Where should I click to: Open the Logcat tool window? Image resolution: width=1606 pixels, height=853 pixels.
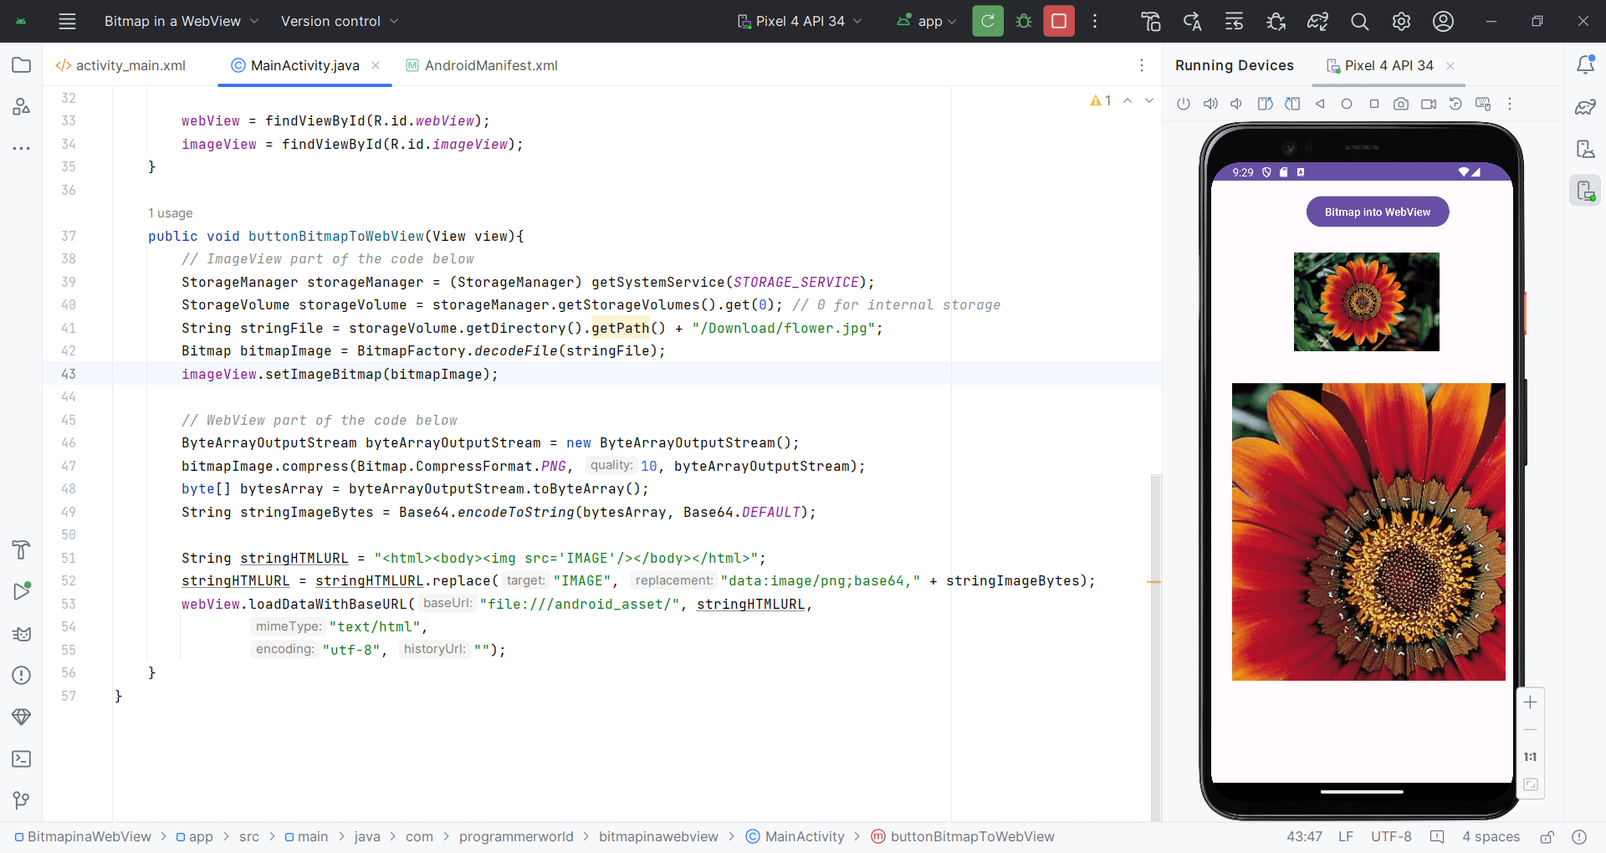click(22, 634)
